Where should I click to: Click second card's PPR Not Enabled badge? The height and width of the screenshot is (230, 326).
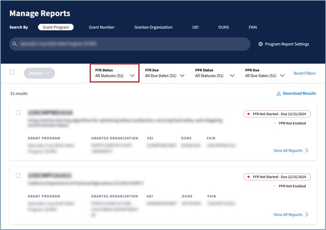(x=290, y=186)
